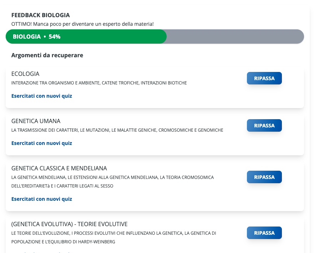
Task: Click Ecologia description about catene trofiche
Action: 99,83
